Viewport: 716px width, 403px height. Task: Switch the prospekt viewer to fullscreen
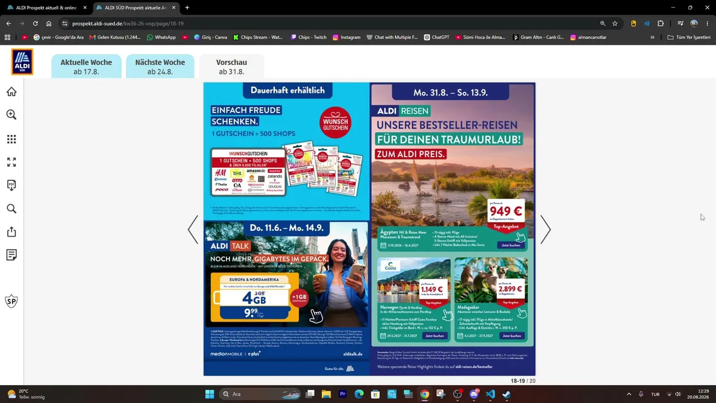(11, 162)
